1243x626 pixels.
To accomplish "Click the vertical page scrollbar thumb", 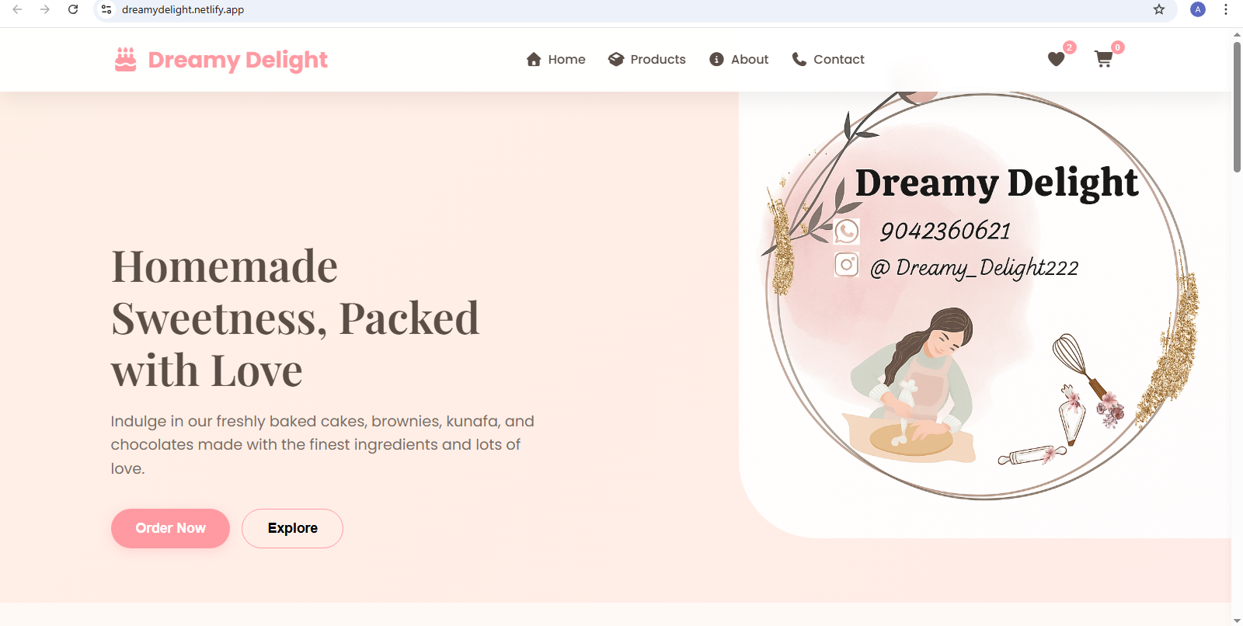I will pos(1237,106).
